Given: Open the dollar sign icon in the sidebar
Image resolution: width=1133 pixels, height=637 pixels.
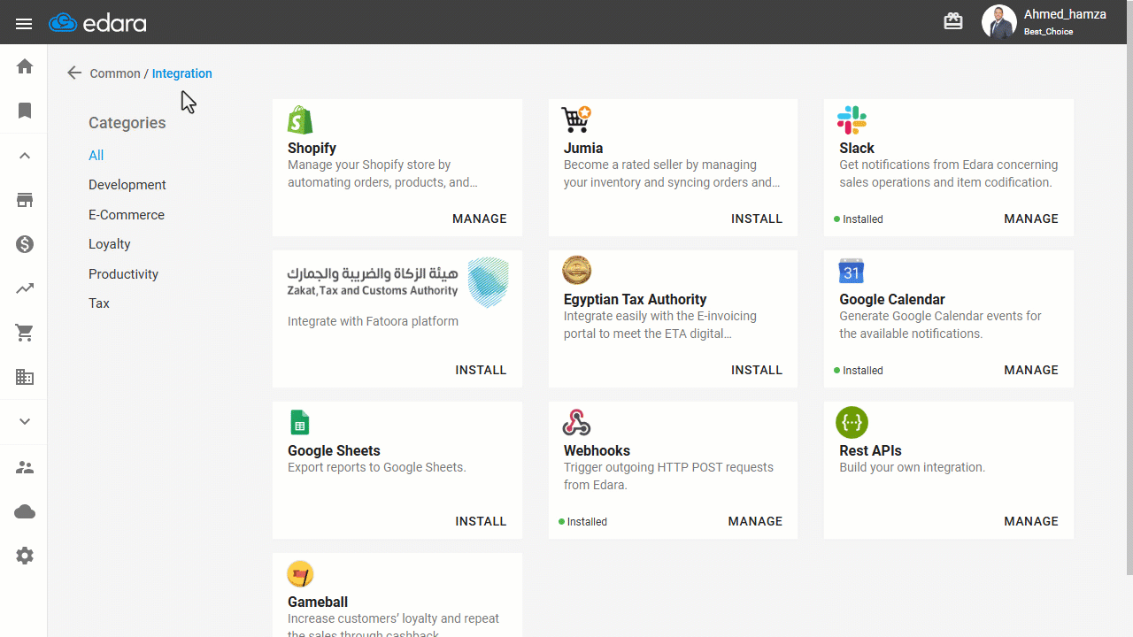Looking at the screenshot, I should (25, 244).
